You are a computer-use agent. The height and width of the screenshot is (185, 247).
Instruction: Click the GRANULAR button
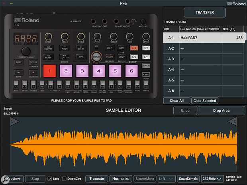pyautogui.click(x=146, y=66)
